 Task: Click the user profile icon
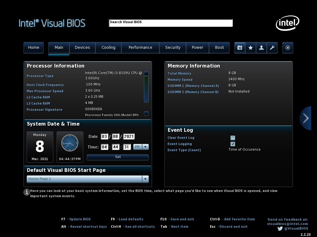[x=261, y=48]
